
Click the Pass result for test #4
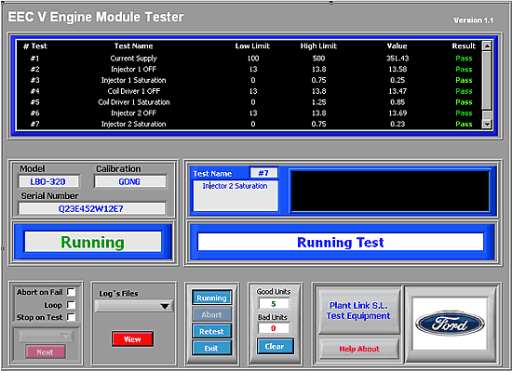click(x=464, y=91)
